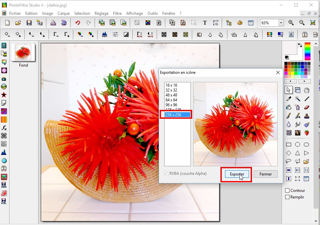This screenshot has height=225, width=320.
Task: Apply automatic levels with the gamma AUTO icon
Action: pos(139,34)
